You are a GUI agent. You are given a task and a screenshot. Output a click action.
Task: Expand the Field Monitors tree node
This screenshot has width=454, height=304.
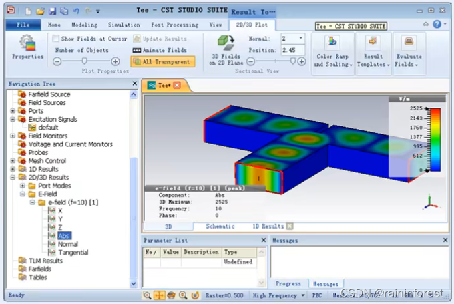click(13, 136)
